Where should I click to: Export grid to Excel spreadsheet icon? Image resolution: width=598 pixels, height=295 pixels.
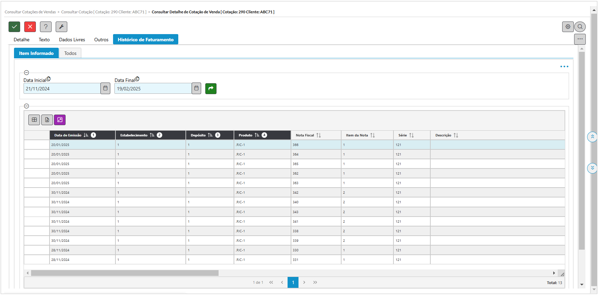click(x=47, y=120)
